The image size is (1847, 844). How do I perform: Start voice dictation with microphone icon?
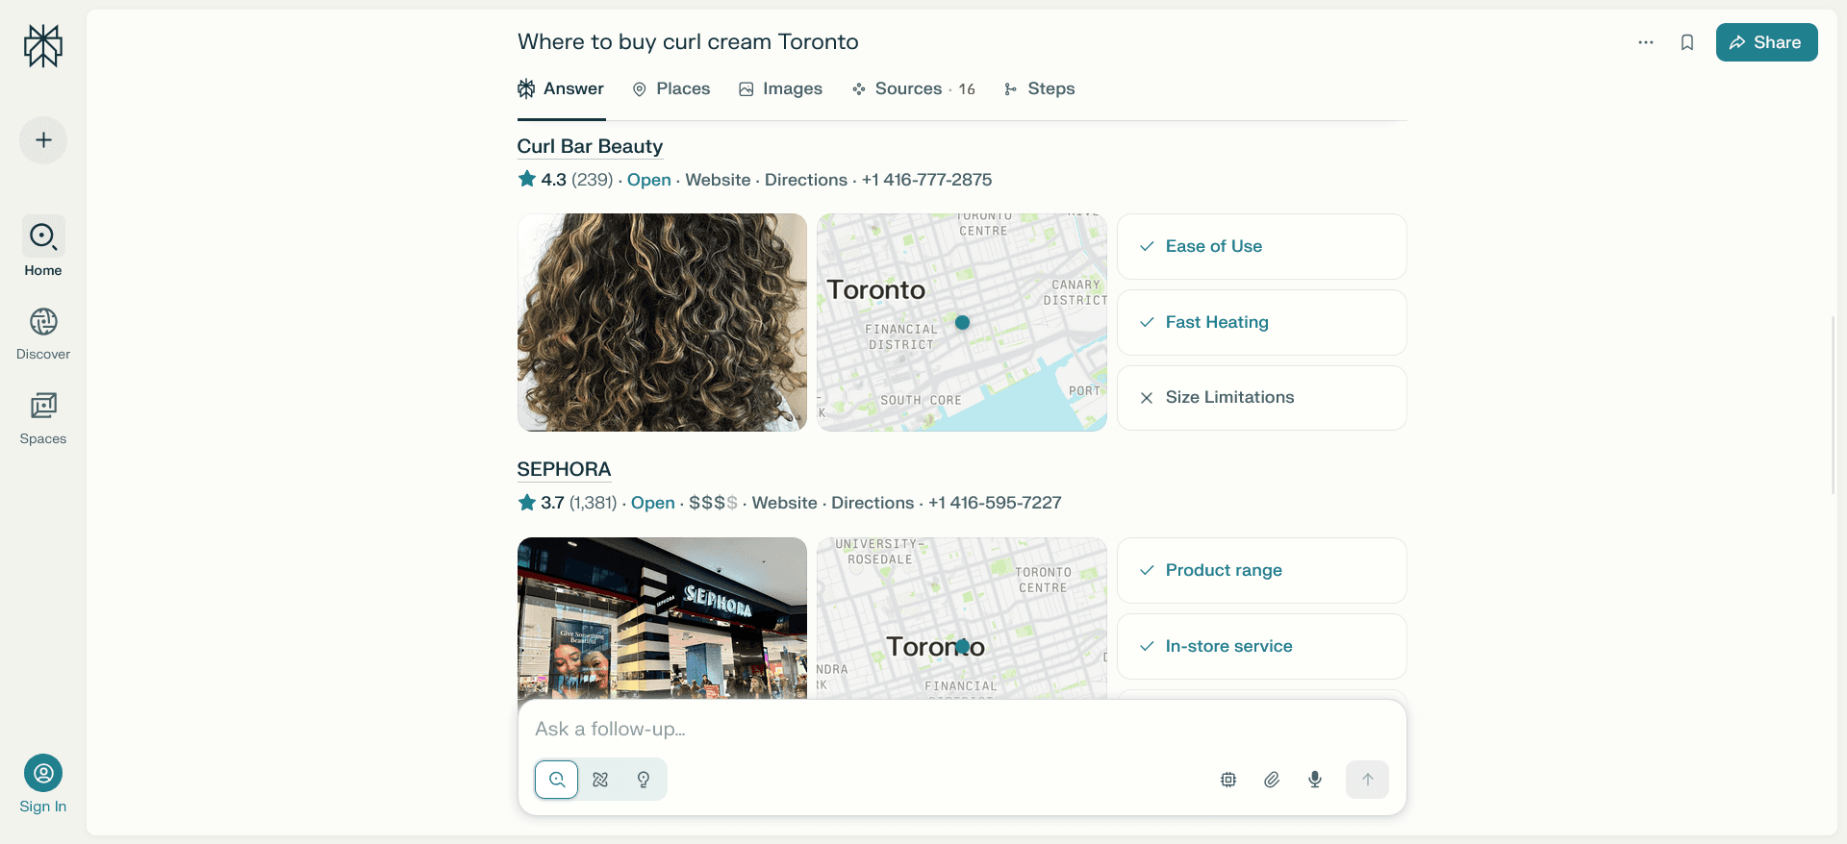pyautogui.click(x=1315, y=780)
